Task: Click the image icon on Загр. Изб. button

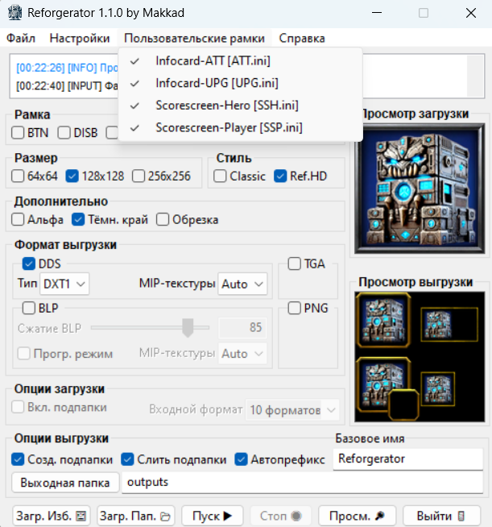Action: (x=81, y=516)
